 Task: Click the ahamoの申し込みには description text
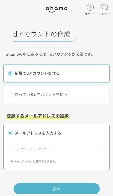click(50, 54)
